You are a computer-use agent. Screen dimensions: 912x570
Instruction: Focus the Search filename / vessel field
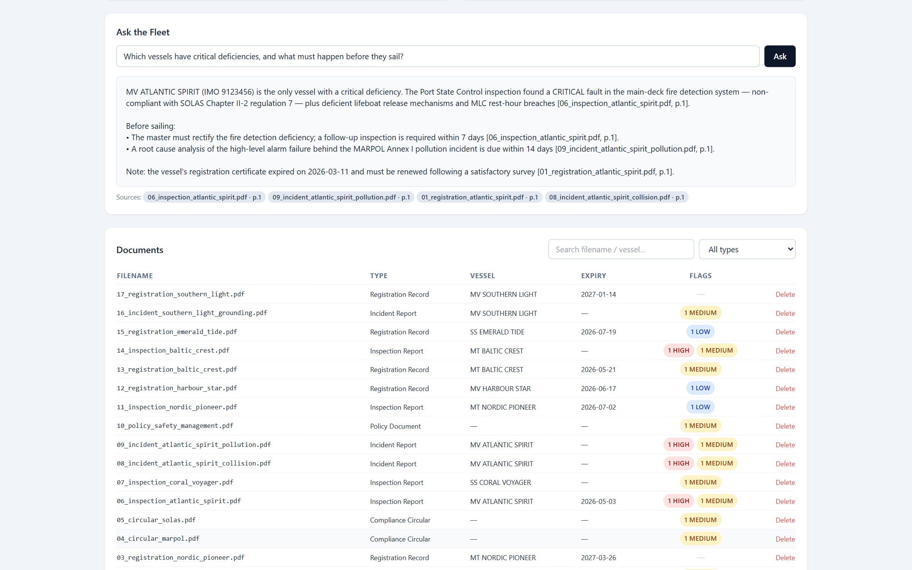(x=621, y=249)
